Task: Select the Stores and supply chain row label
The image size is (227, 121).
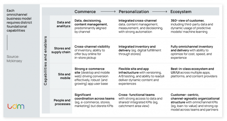Action: (62, 50)
